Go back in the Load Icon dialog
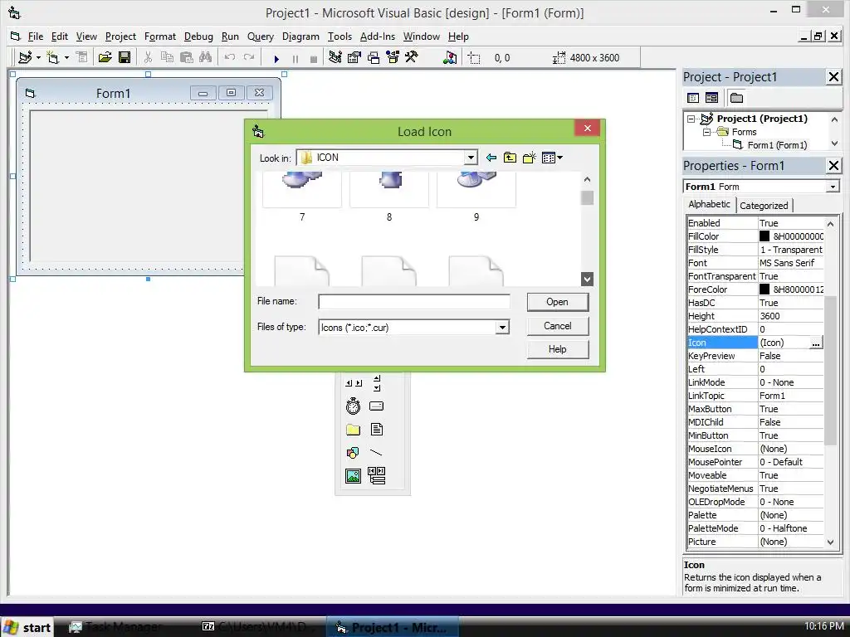The width and height of the screenshot is (850, 637). coord(491,158)
